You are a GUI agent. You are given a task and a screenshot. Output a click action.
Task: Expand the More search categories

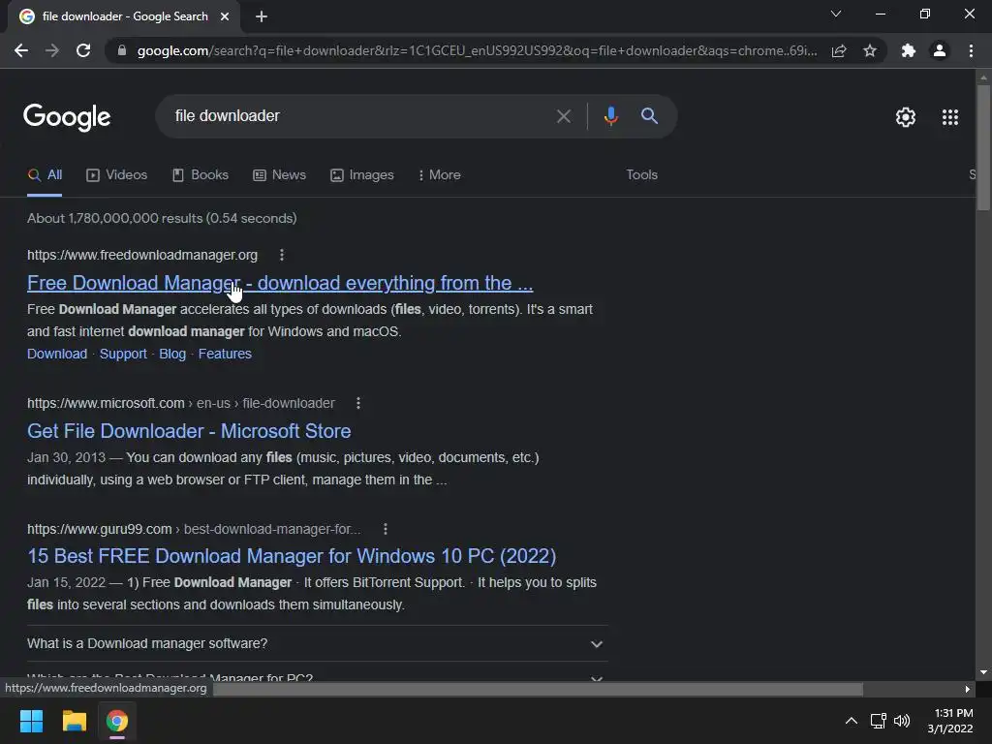[439, 175]
